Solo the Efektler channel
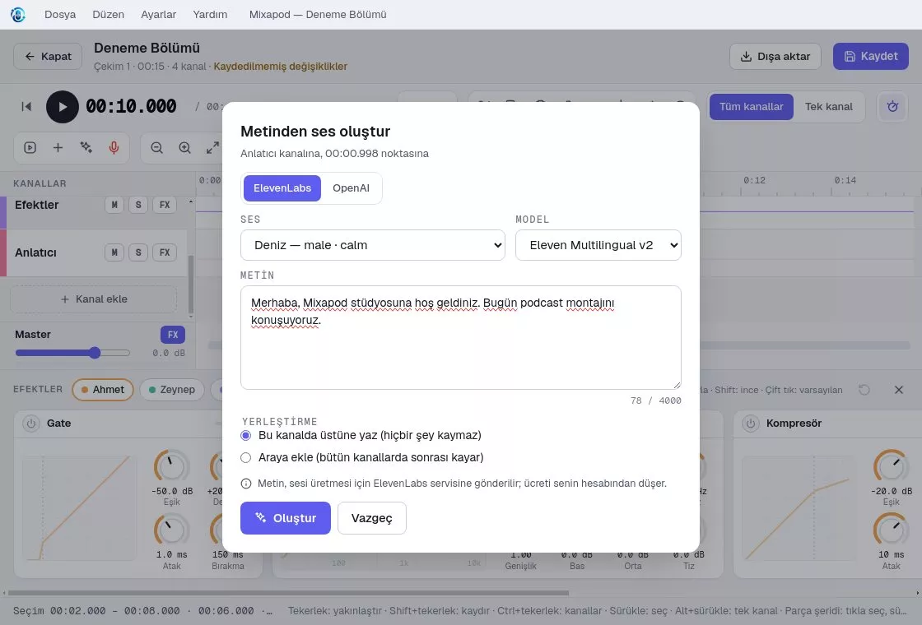 pyautogui.click(x=138, y=205)
